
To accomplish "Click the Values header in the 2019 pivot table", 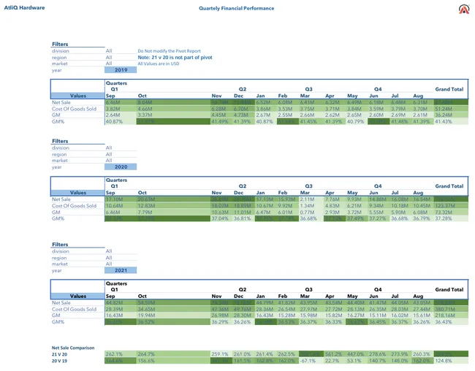I will [78, 96].
